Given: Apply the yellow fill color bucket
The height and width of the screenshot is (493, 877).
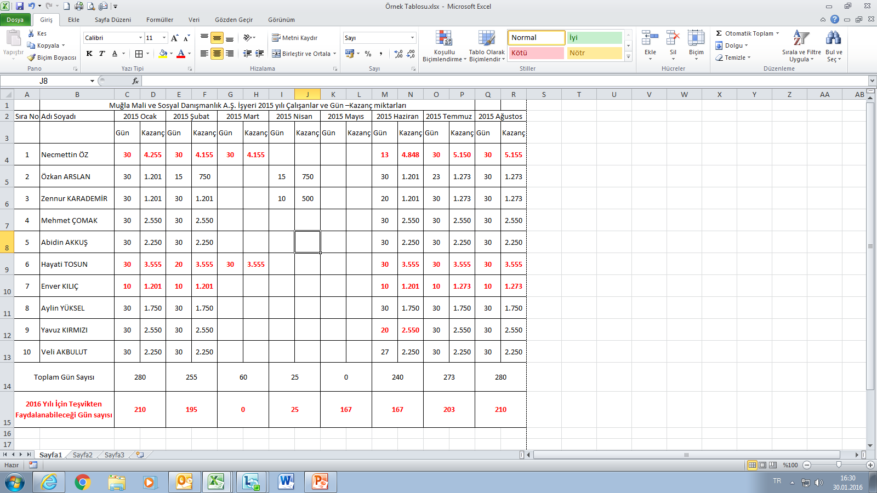Looking at the screenshot, I should tap(163, 54).
